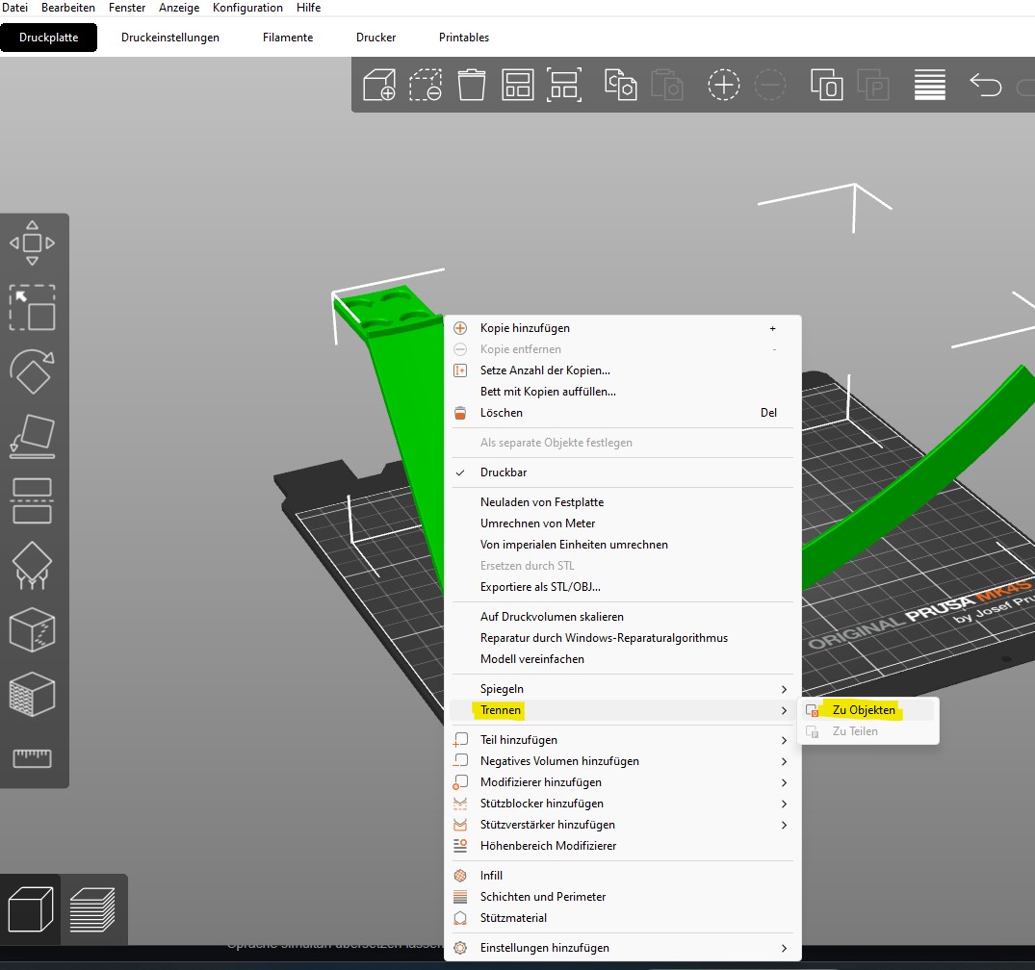Image resolution: width=1035 pixels, height=970 pixels.
Task: Click the Undo arrow in toolbar
Action: 985,85
